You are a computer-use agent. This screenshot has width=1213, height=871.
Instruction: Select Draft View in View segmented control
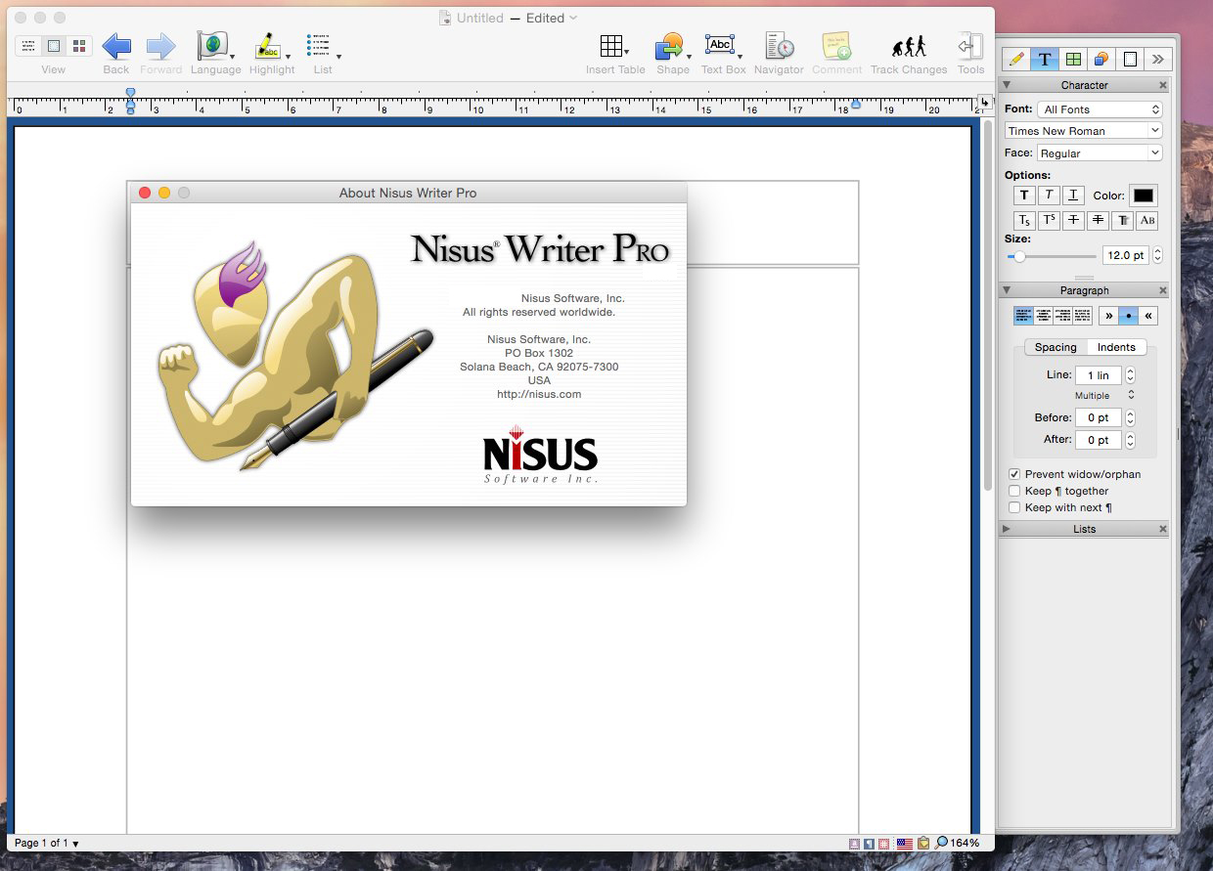click(x=28, y=46)
